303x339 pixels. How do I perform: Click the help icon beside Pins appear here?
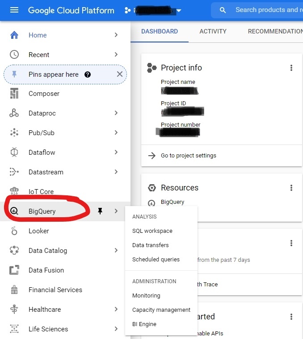click(88, 74)
